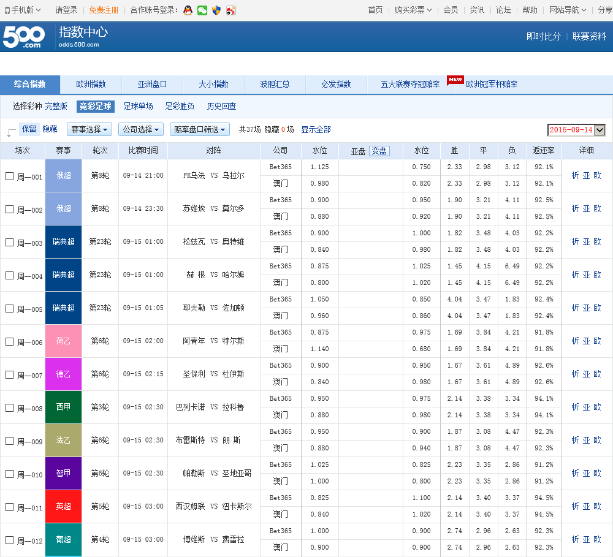This screenshot has width=613, height=557.
Task: Open the date selector showing 2015-09-14
Action: pyautogui.click(x=576, y=130)
